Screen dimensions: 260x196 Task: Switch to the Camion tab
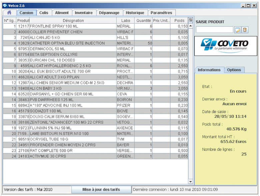(x=26, y=13)
